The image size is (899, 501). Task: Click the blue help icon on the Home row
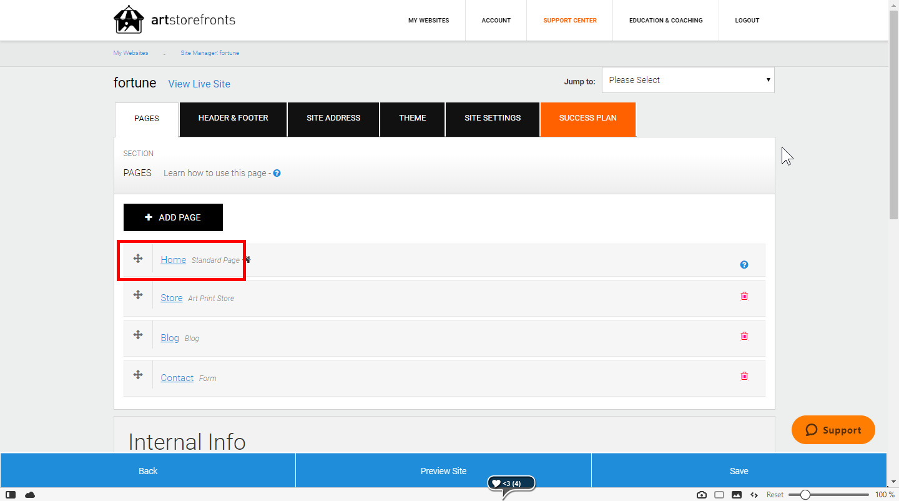click(744, 264)
